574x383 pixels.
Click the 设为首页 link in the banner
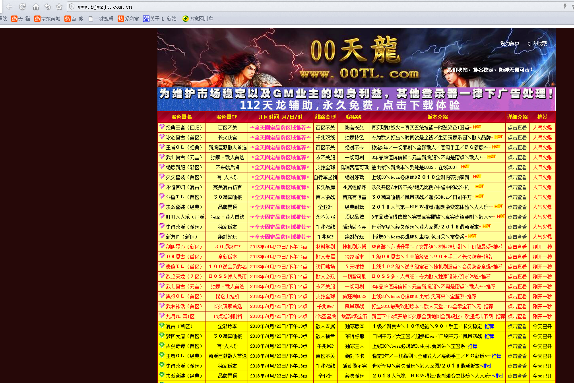click(510, 43)
